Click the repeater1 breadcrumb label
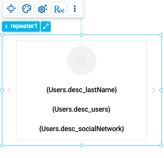This screenshot has width=164, height=158. (x=24, y=26)
